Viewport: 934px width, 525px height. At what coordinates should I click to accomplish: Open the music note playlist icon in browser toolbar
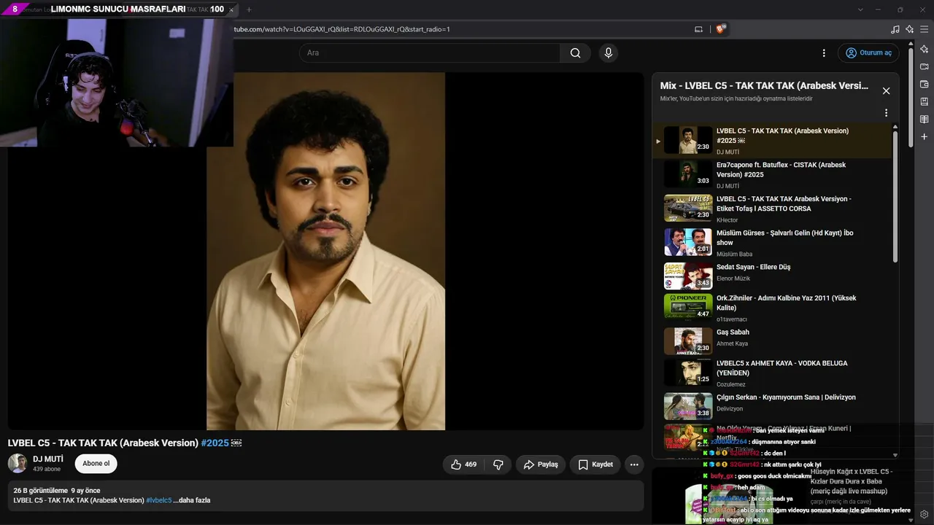click(x=895, y=29)
